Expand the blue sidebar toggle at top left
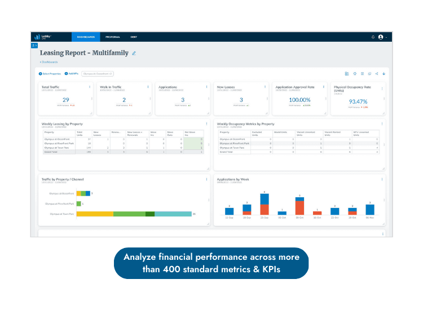423x310 pixels. point(34,46)
